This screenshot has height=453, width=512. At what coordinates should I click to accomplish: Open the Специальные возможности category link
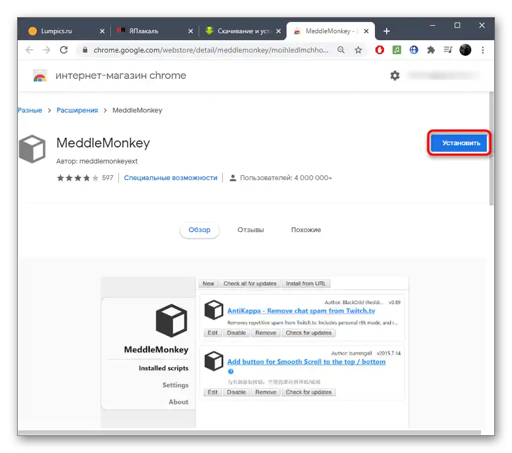click(x=170, y=178)
